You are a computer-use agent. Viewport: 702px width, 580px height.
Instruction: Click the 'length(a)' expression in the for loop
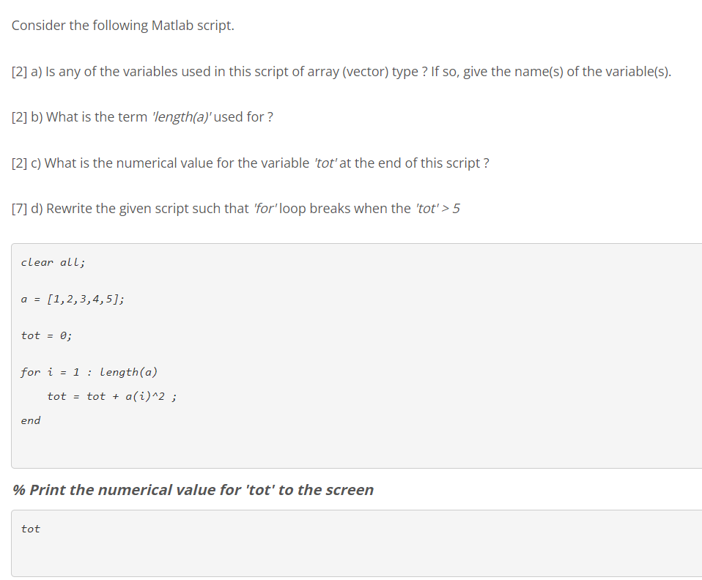pos(128,372)
